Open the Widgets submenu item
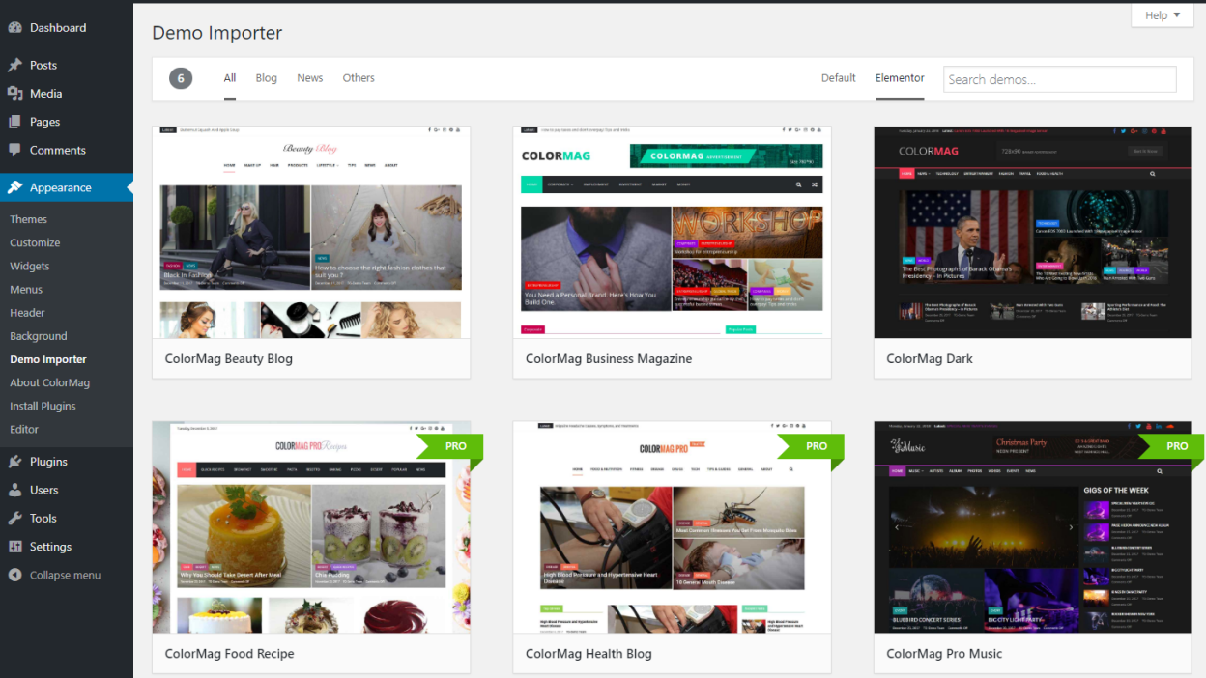Viewport: 1206px width, 678px height. pyautogui.click(x=30, y=266)
